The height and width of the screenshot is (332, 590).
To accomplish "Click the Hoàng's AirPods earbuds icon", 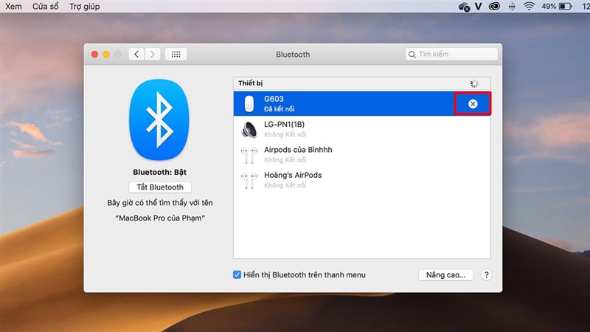I will 249,180.
